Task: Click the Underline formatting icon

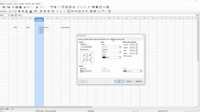Action: click(26, 11)
